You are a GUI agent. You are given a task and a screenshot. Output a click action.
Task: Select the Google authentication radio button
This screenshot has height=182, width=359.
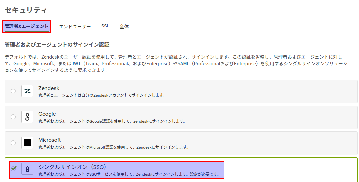pyautogui.click(x=13, y=117)
